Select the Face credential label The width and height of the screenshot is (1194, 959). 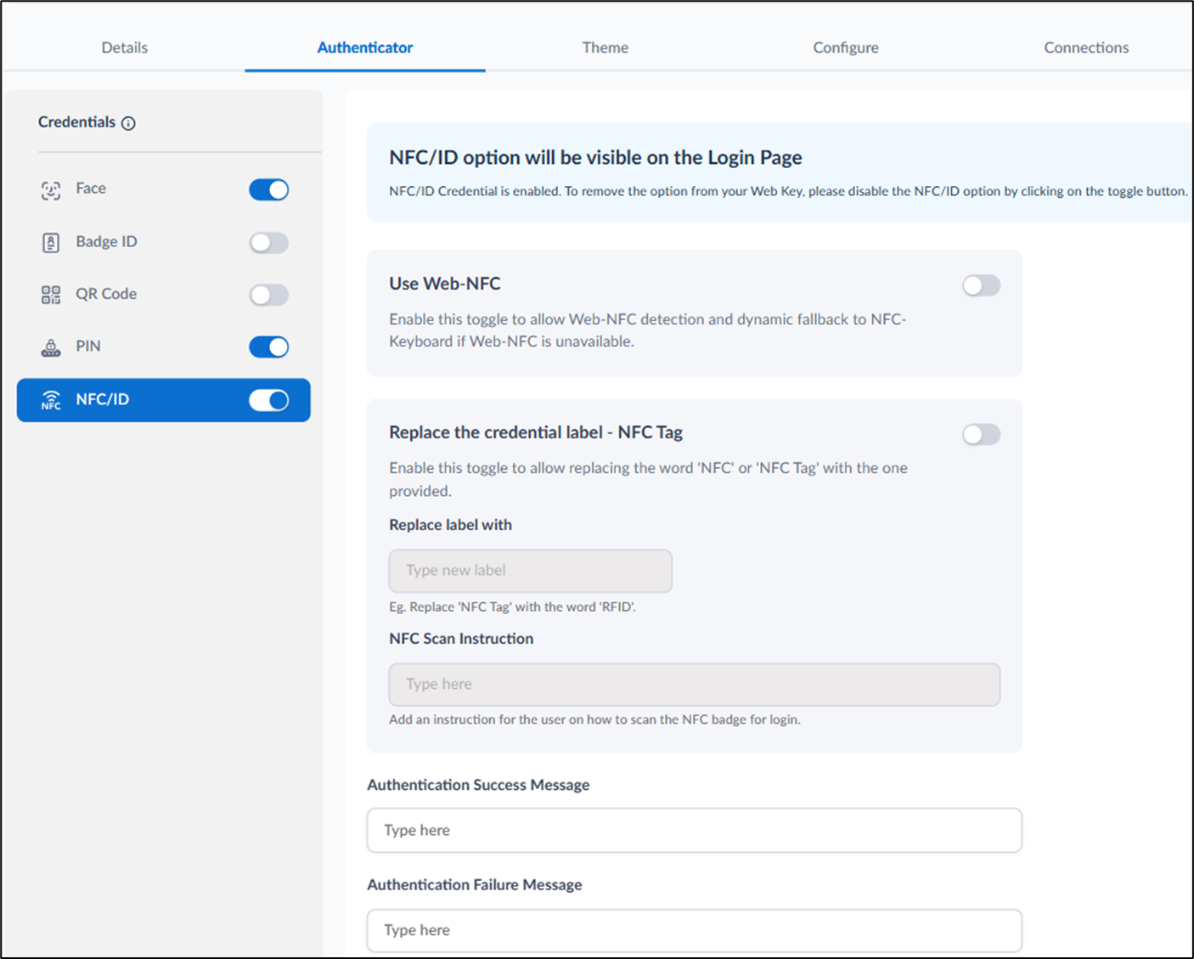91,189
